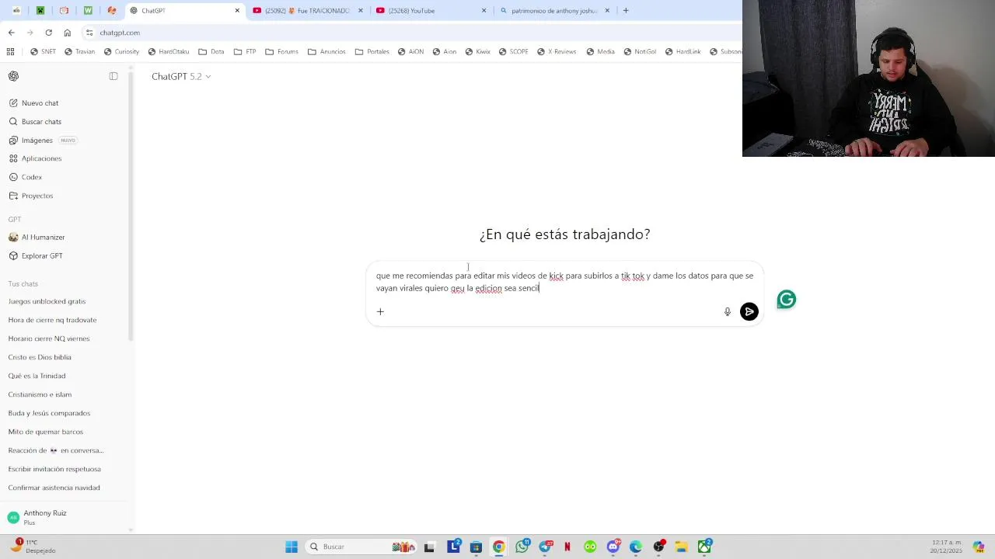Open Grammarly suggestions from the green G badge

pos(786,299)
